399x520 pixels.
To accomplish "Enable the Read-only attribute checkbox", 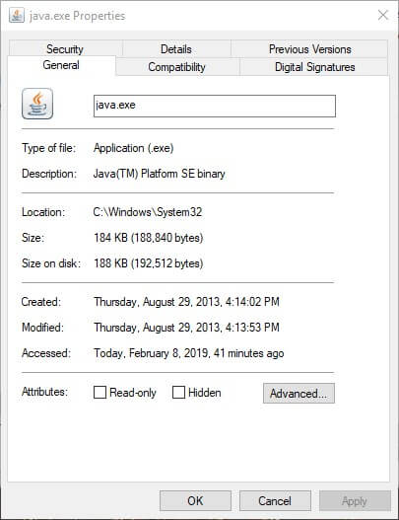I will (100, 393).
